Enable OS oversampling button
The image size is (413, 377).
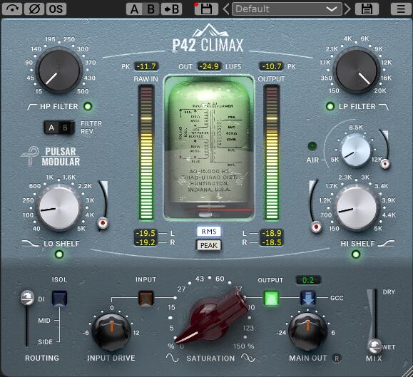point(56,9)
